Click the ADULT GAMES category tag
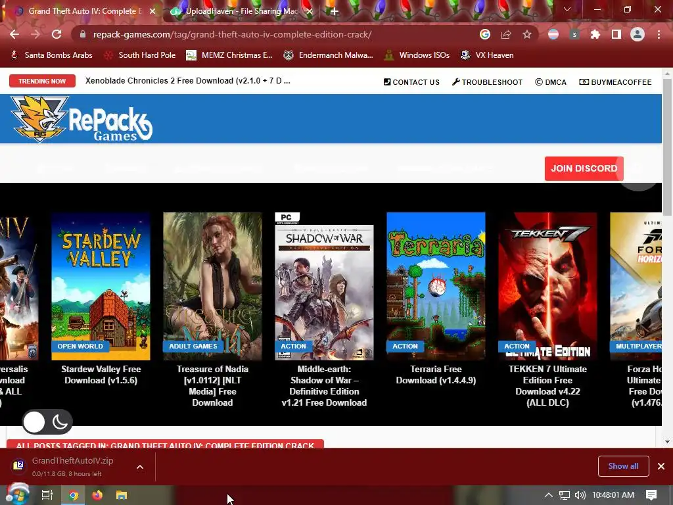 click(x=193, y=346)
